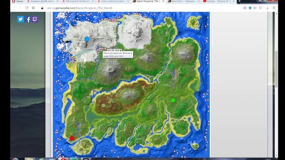This screenshot has width=285, height=160.
Task: Select the green marker on the map
Action: pyautogui.click(x=173, y=100)
